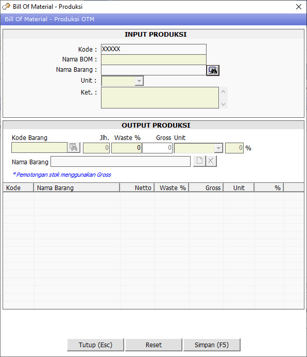Click the Jlh. quantity input field
Viewport: 307px width, 357px height.
[96, 148]
